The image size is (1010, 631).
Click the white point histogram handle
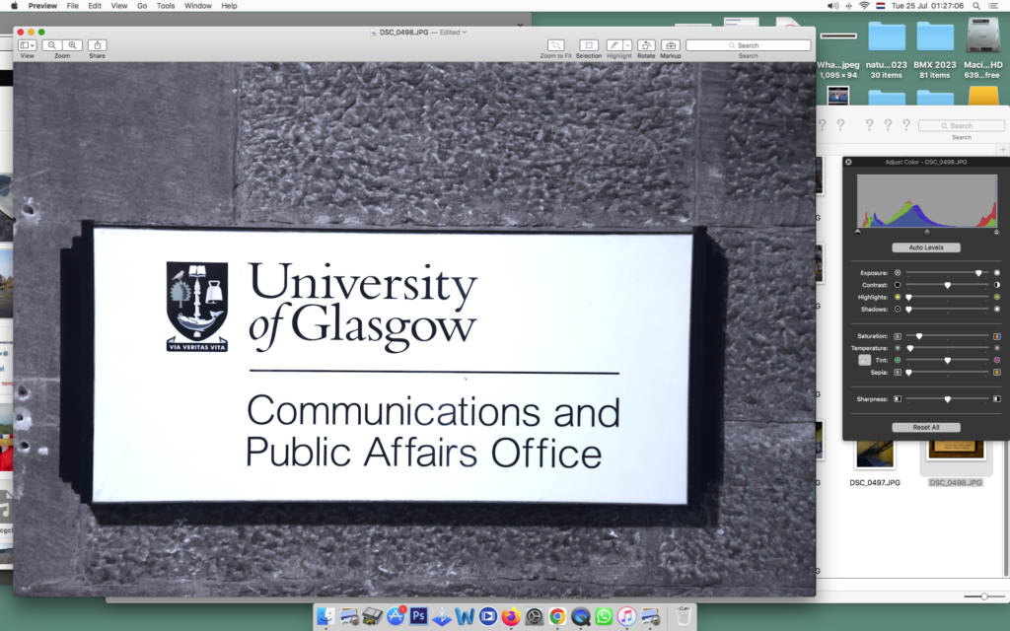[x=996, y=231]
